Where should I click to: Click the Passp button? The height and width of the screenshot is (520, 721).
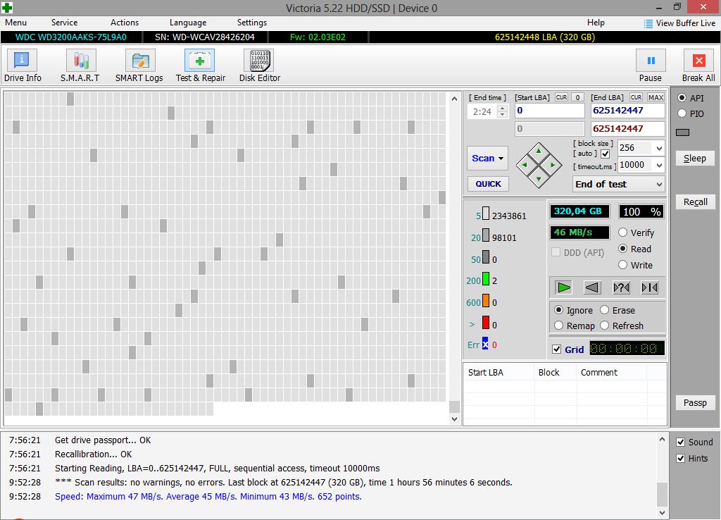tap(695, 402)
